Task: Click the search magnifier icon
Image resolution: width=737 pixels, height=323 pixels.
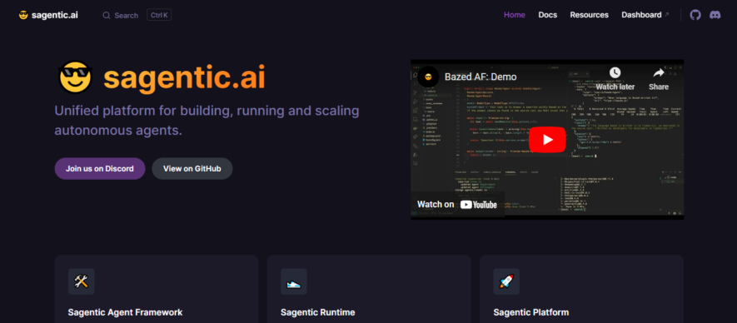Action: coord(107,15)
